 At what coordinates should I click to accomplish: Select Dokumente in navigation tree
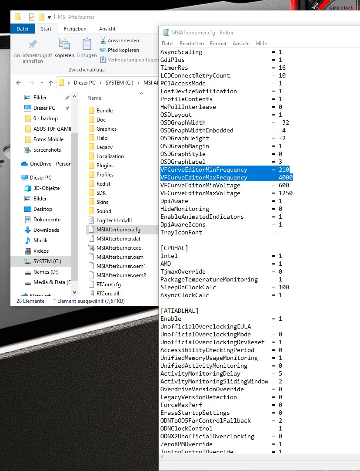(47, 220)
